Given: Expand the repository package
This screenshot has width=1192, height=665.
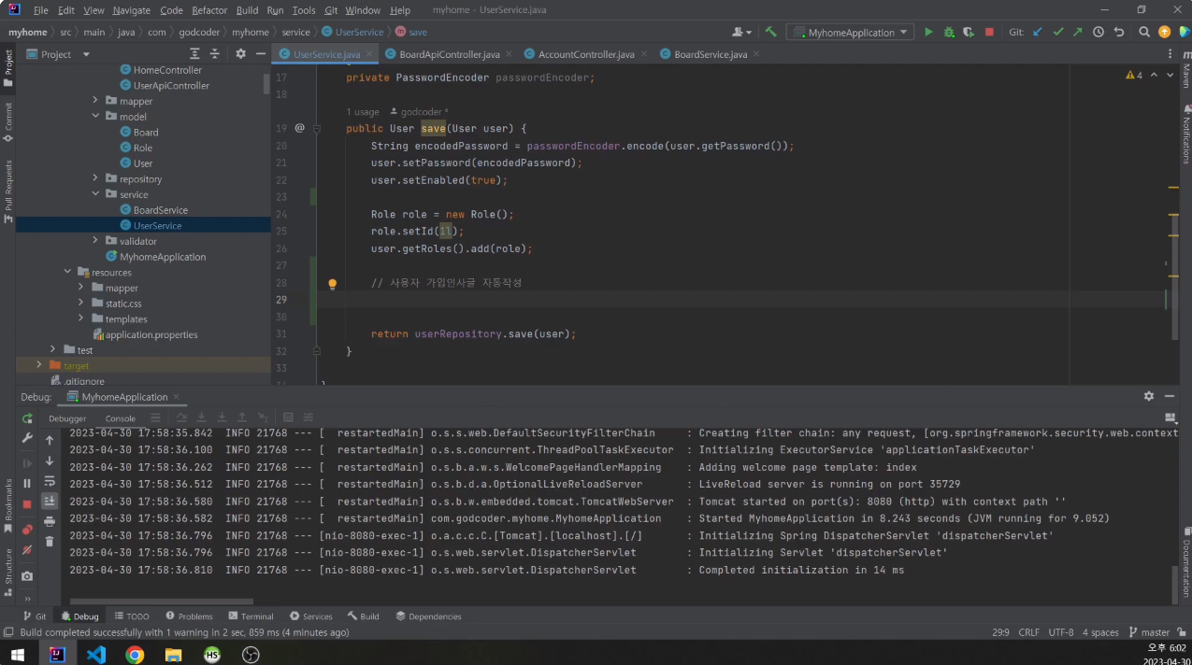Looking at the screenshot, I should point(95,178).
